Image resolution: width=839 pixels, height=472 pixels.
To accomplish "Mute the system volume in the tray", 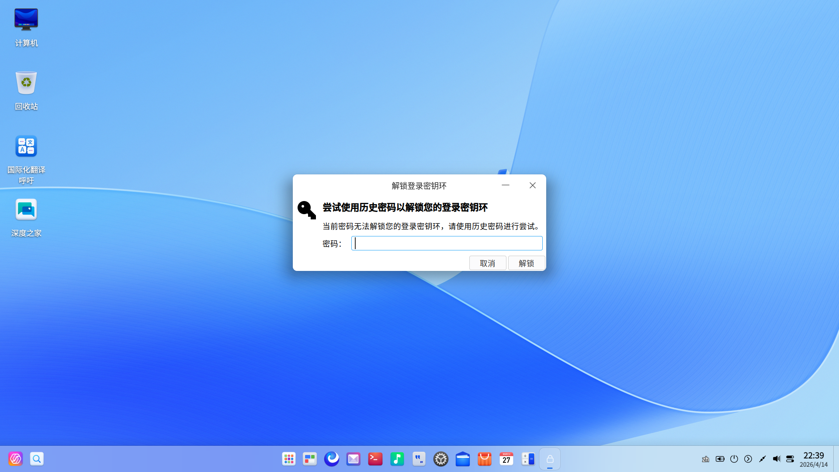I will pyautogui.click(x=777, y=459).
